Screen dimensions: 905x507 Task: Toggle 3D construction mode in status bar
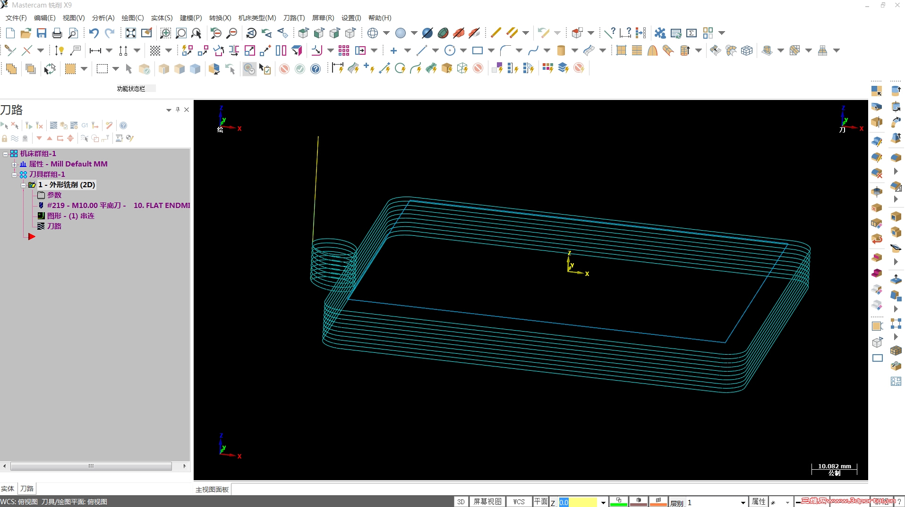(x=461, y=502)
